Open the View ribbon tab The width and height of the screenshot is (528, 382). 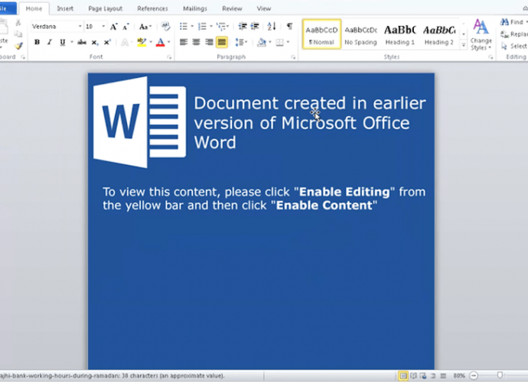264,8
